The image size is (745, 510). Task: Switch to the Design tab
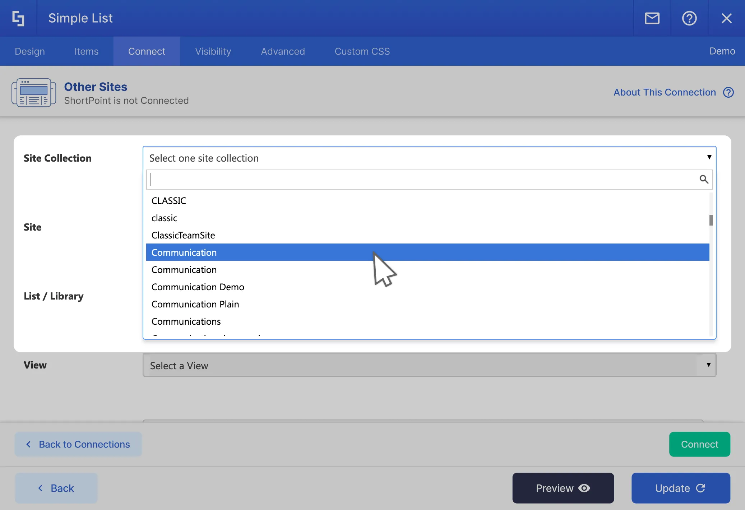tap(30, 51)
